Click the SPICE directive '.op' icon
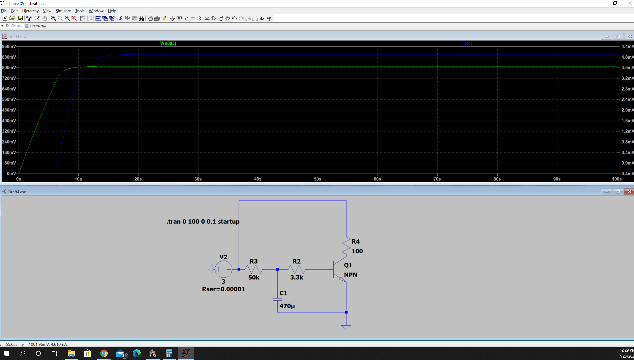This screenshot has width=634, height=360. (269, 18)
